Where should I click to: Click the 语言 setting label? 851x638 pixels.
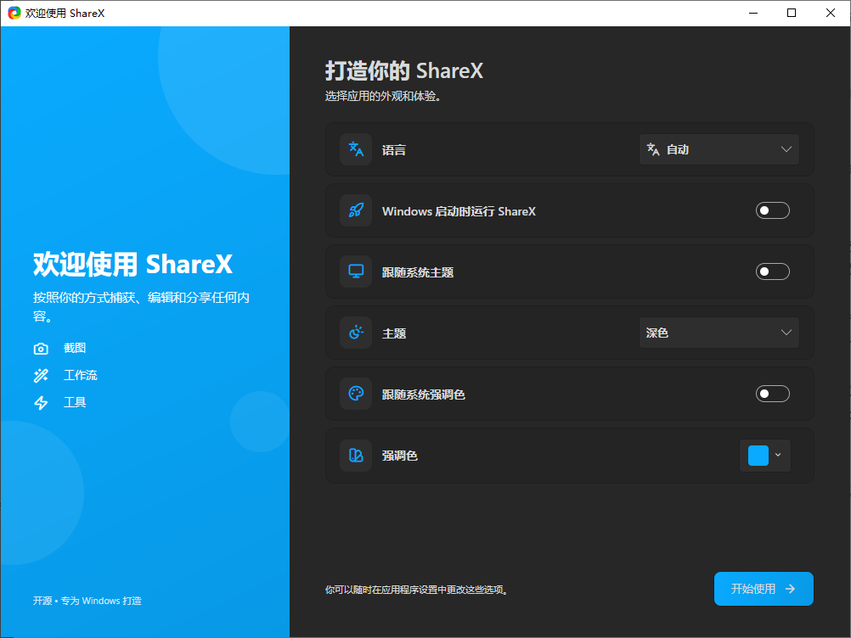pos(394,150)
